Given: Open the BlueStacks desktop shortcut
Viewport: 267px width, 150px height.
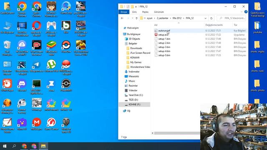Looking at the screenshot, I should click(51, 48).
